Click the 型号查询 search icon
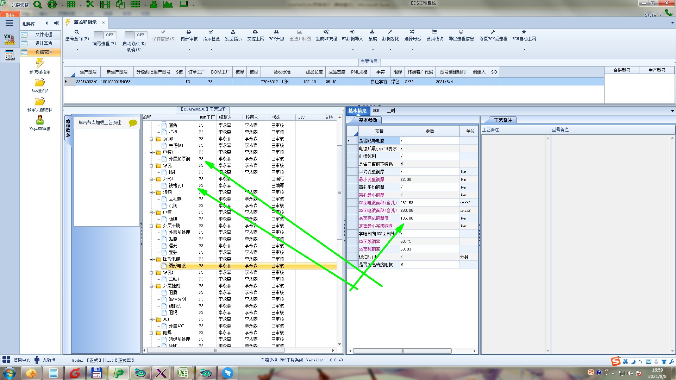Image resolution: width=676 pixels, height=380 pixels. point(77,32)
